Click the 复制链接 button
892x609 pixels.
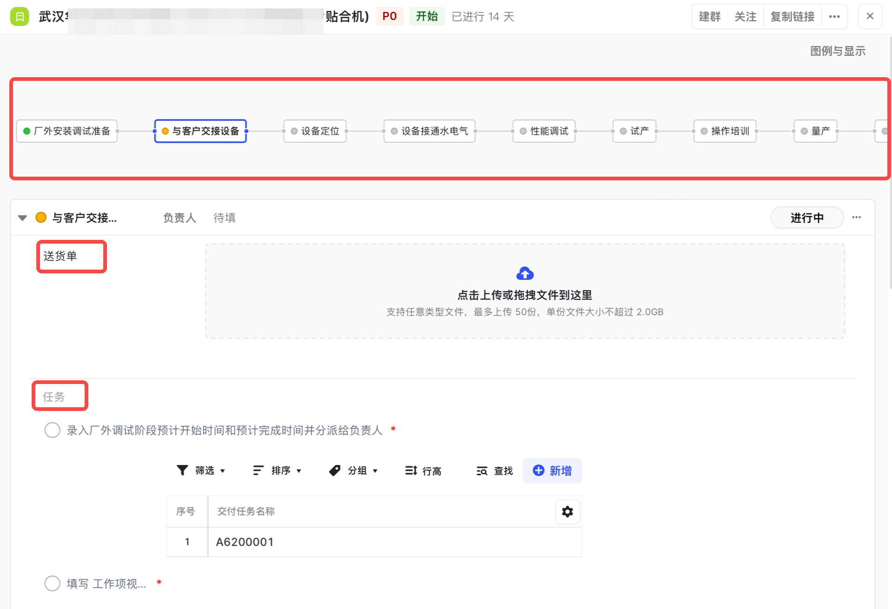[x=792, y=17]
